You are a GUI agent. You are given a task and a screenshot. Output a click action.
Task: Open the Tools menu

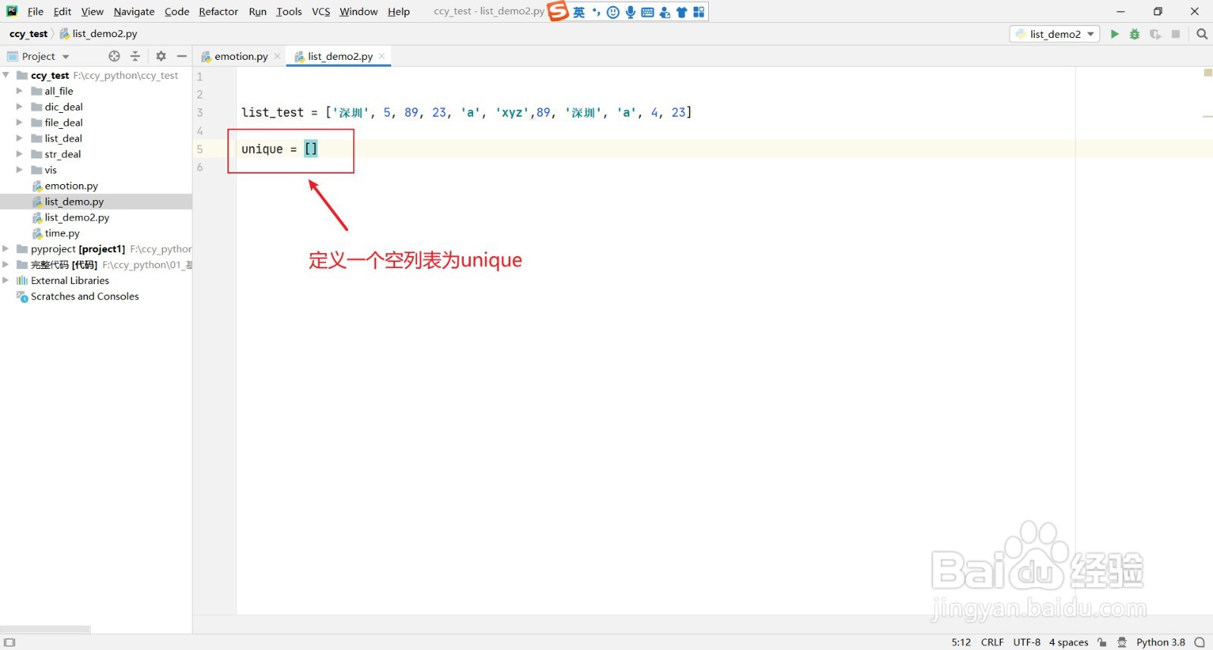click(289, 11)
